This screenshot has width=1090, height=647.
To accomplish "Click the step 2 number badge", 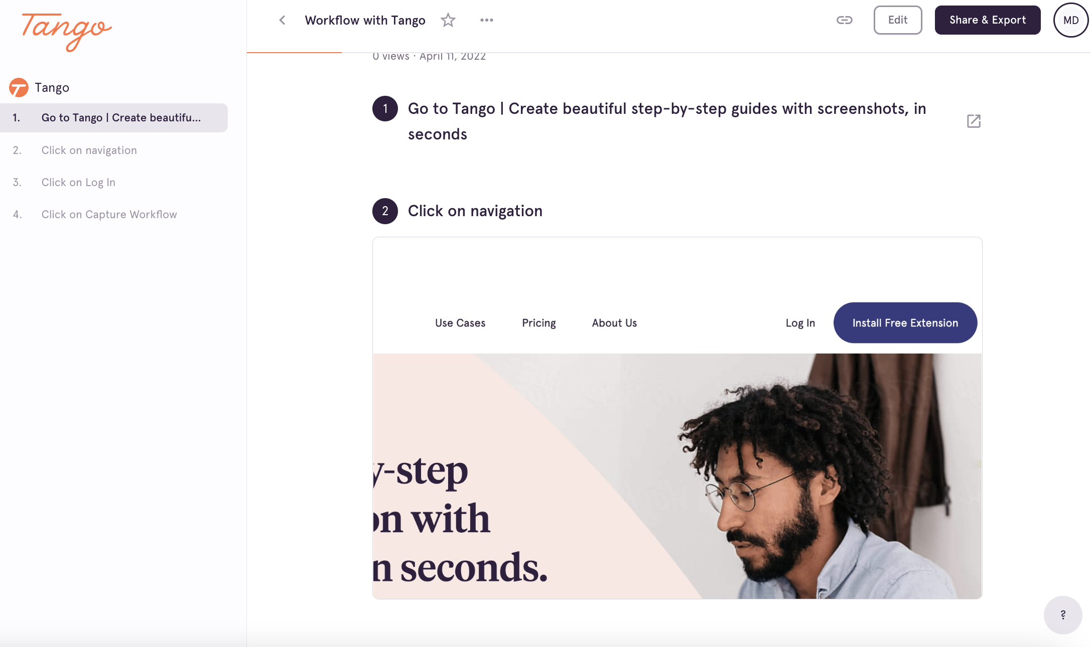I will click(x=385, y=211).
